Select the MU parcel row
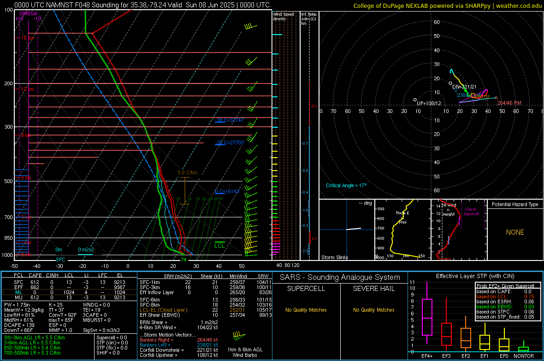Screen dimensions: 544x361 [x=69, y=297]
